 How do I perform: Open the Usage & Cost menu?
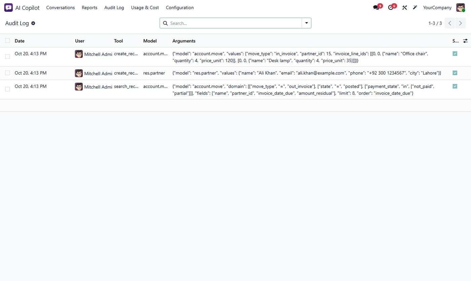coord(145,7)
